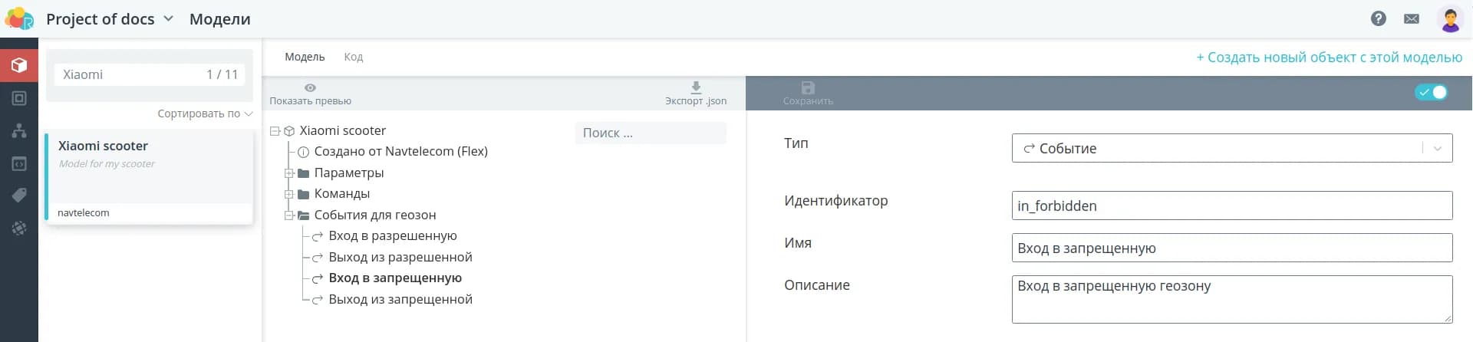Expand the Параметры folder
Image resolution: width=1473 pixels, height=342 pixels.
[289, 173]
